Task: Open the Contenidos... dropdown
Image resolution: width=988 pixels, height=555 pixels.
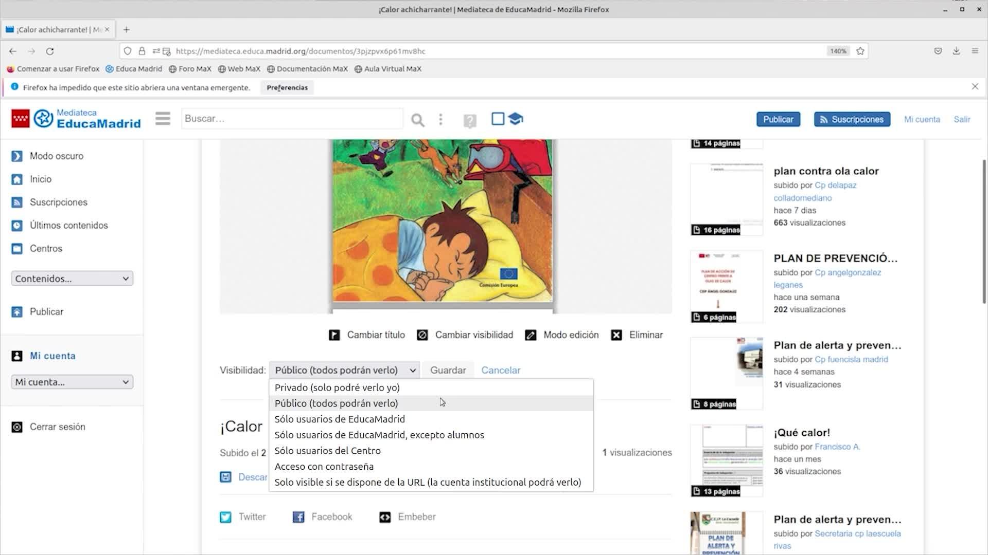Action: (72, 279)
